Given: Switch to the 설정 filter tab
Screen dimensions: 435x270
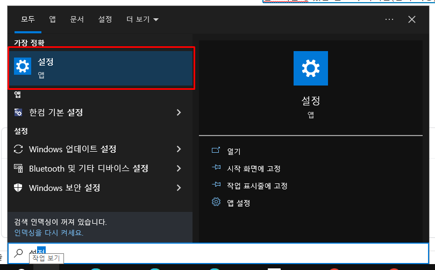Looking at the screenshot, I should pos(105,19).
